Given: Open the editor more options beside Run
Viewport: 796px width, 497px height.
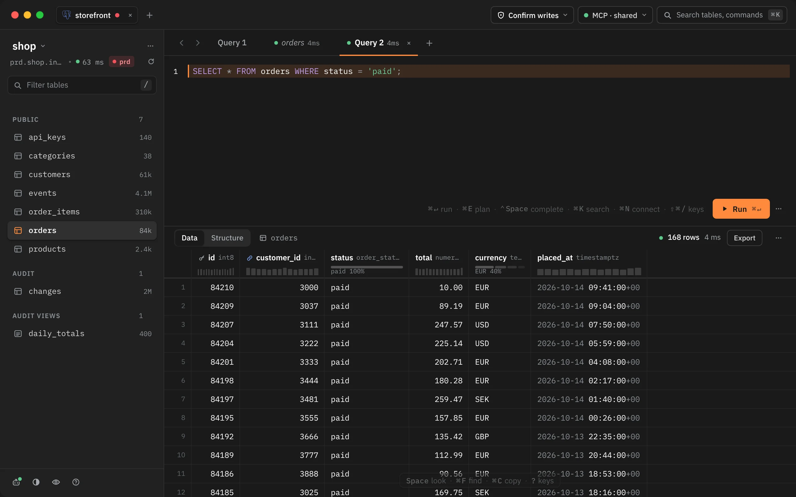Looking at the screenshot, I should pyautogui.click(x=779, y=209).
